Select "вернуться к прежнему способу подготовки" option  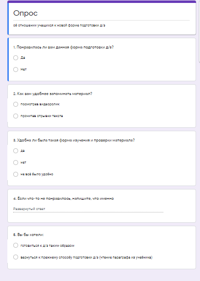[16, 257]
